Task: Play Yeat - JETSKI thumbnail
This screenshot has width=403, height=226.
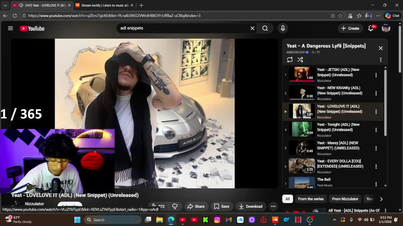Action: [302, 74]
